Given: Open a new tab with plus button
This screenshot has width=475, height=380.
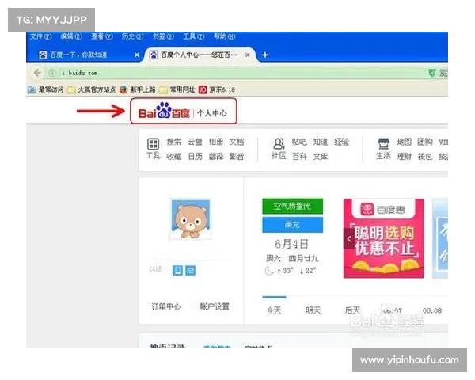Looking at the screenshot, I should [x=264, y=55].
